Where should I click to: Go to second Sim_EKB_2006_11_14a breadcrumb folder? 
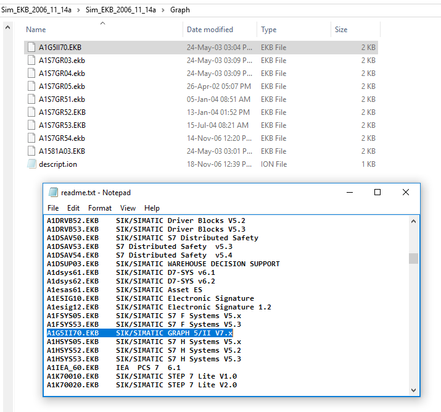pos(121,10)
